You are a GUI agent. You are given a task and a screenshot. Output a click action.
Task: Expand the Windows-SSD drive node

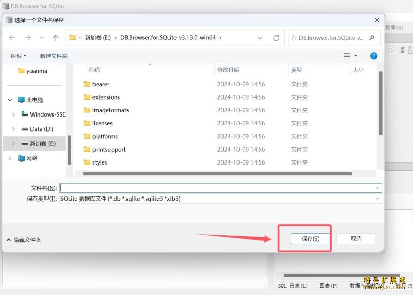(x=13, y=114)
